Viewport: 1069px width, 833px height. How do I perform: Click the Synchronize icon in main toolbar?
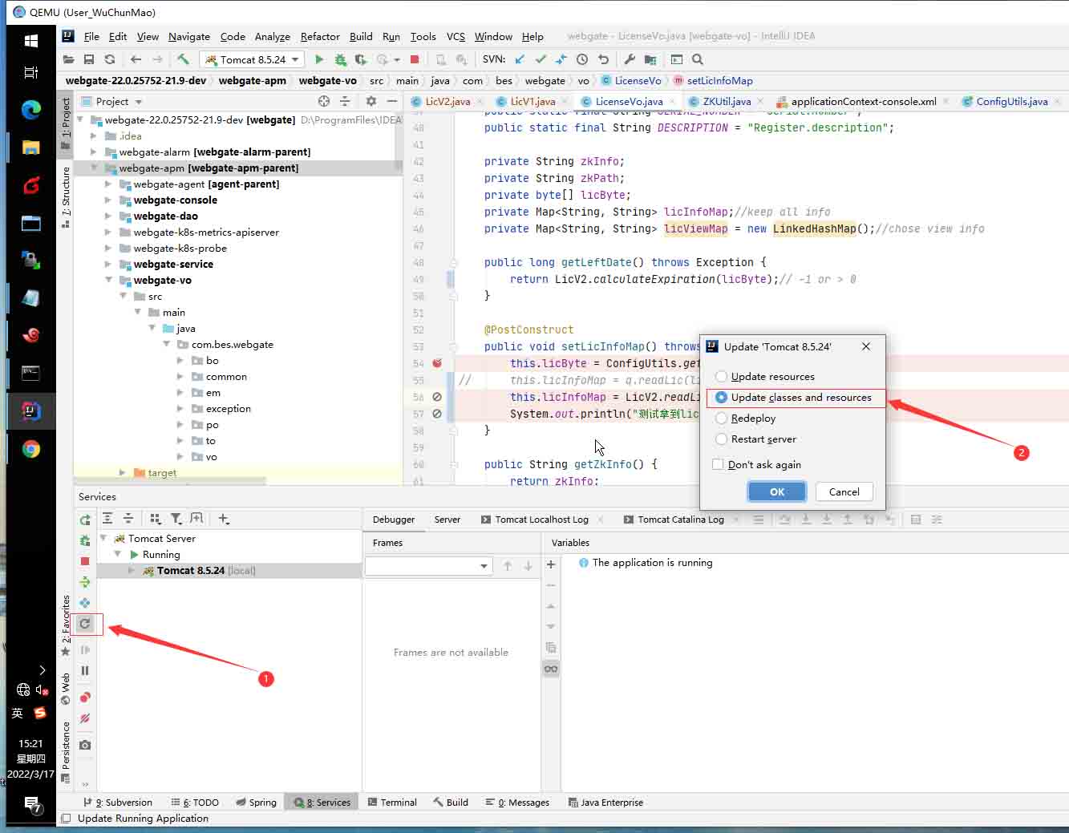click(110, 59)
